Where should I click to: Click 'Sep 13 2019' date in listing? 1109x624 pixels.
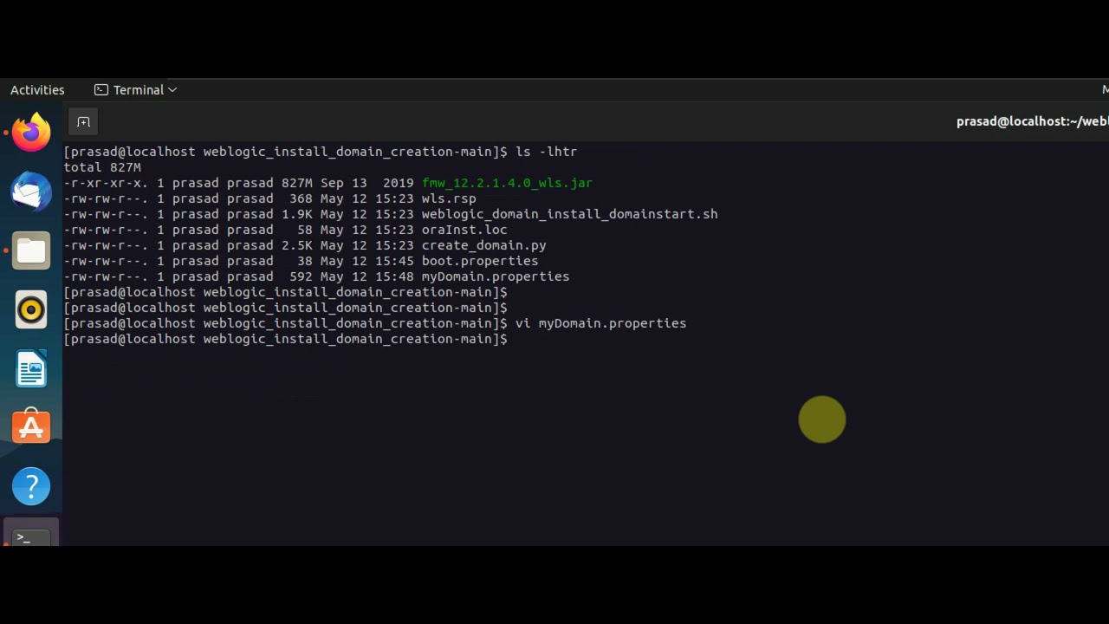367,183
